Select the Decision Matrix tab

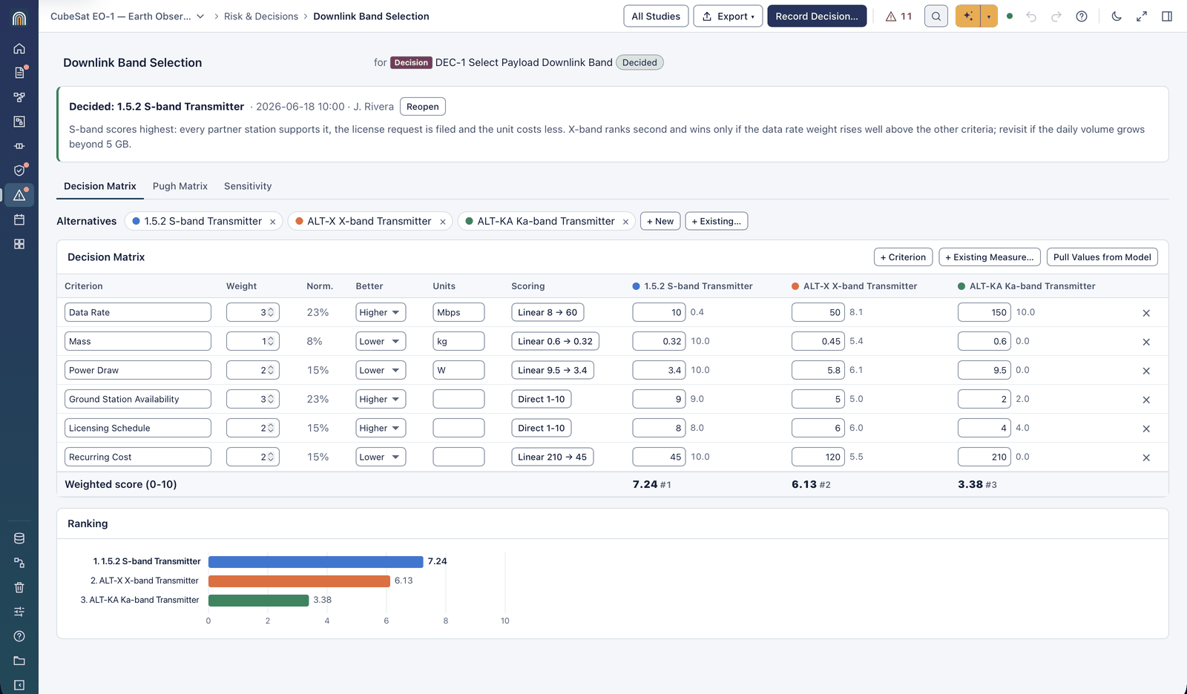coord(100,186)
